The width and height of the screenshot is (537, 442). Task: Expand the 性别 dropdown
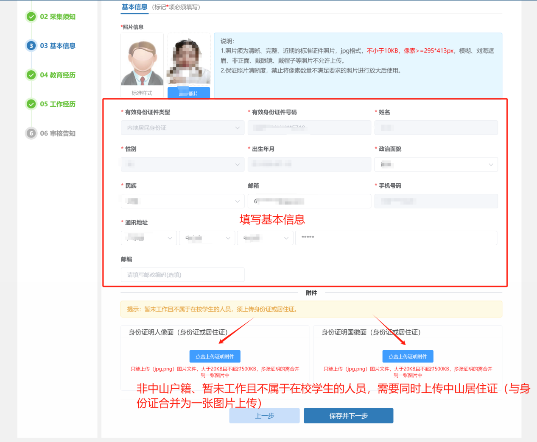(x=182, y=165)
